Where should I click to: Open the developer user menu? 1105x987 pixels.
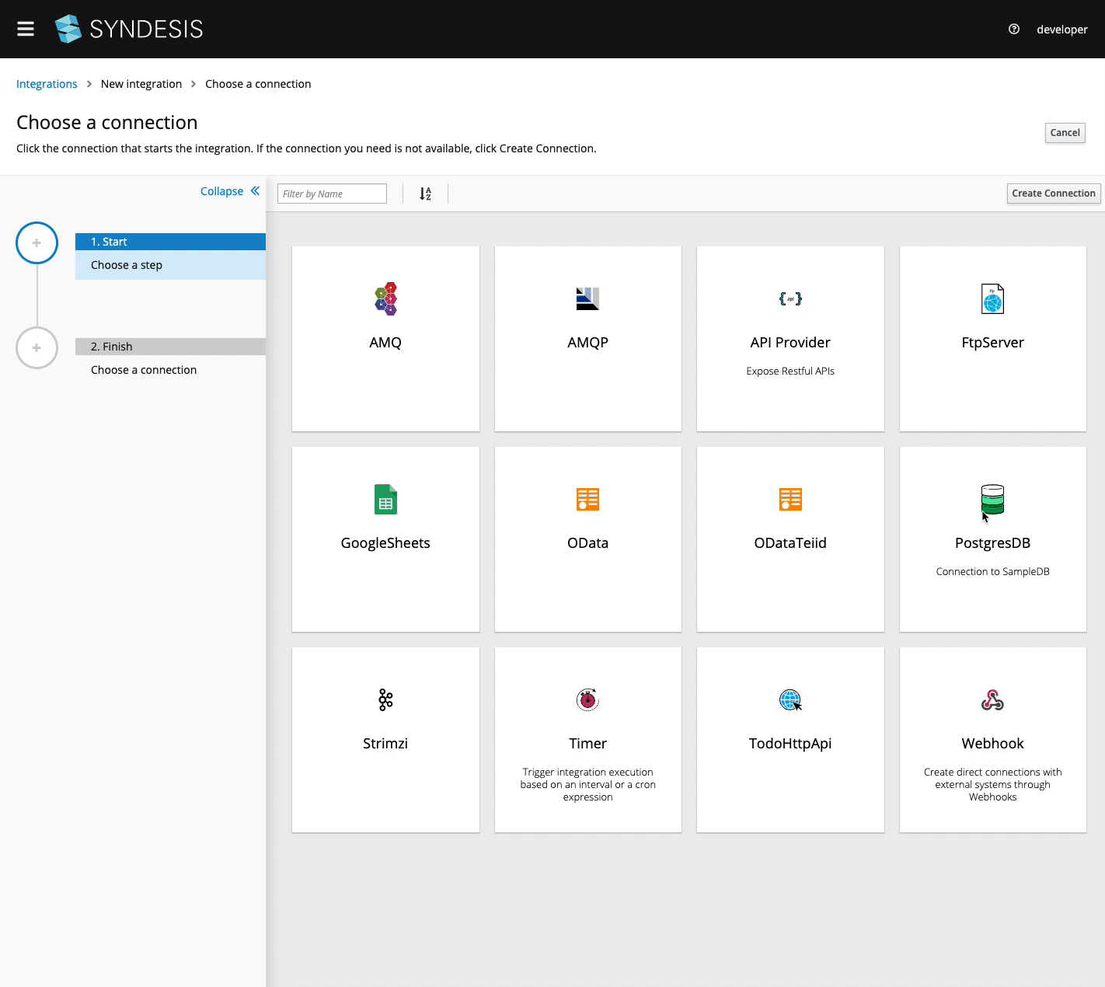1061,30
